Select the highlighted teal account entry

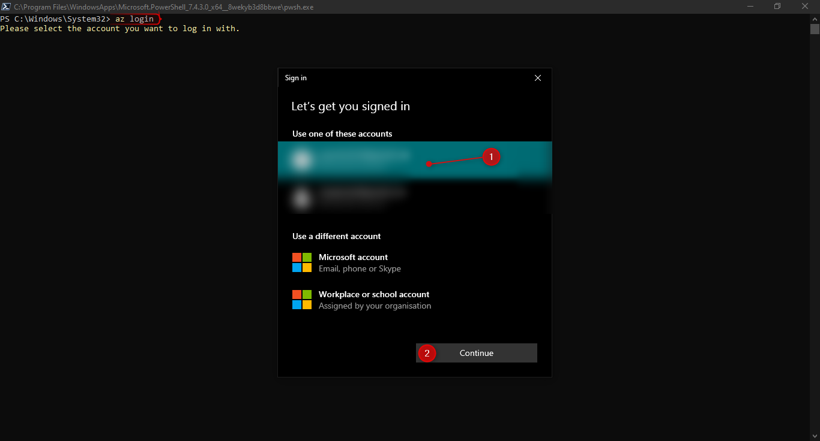click(x=415, y=160)
